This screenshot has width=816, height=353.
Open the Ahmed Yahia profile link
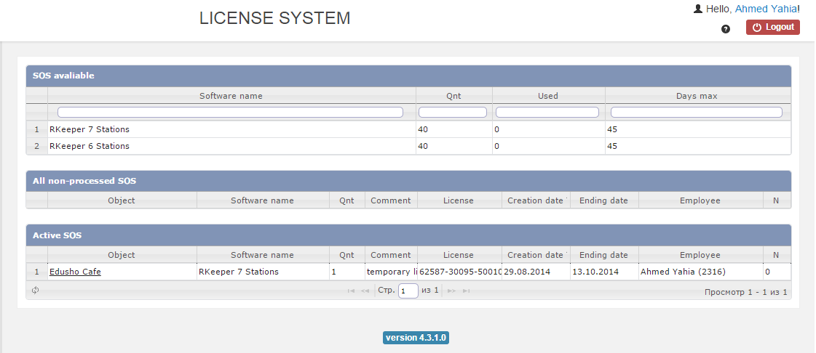[x=766, y=9]
